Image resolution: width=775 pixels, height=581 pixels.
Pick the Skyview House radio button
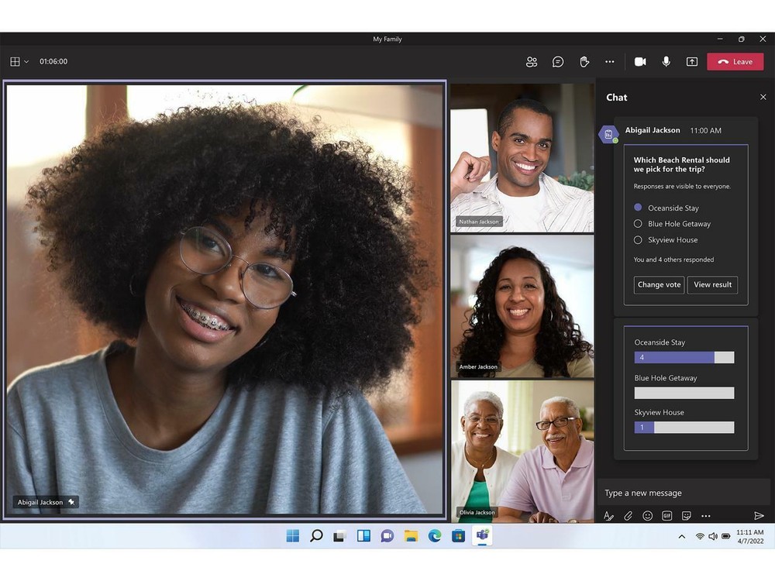tap(638, 240)
